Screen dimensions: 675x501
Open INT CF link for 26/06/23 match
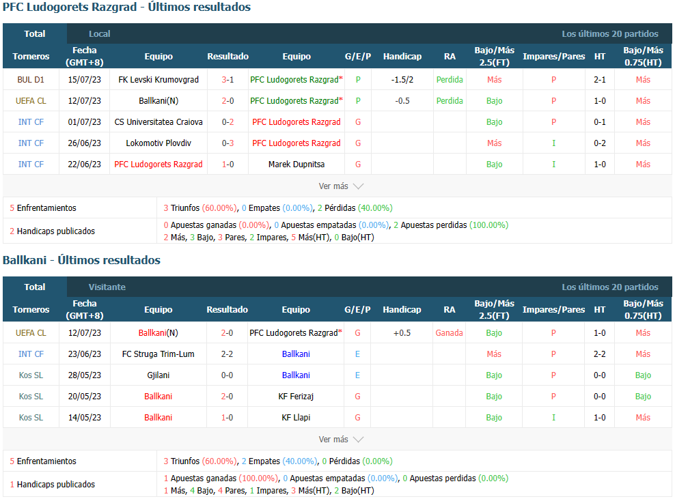tap(31, 143)
